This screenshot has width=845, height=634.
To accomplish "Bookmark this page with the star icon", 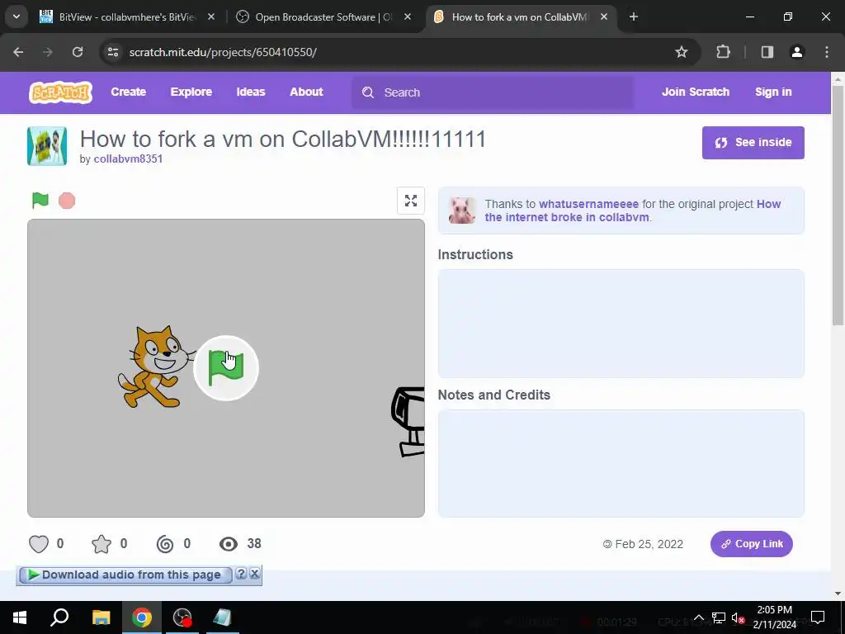I will (682, 52).
